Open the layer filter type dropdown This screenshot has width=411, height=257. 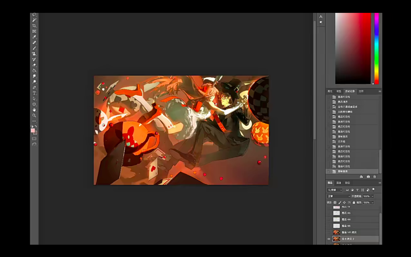(335, 190)
